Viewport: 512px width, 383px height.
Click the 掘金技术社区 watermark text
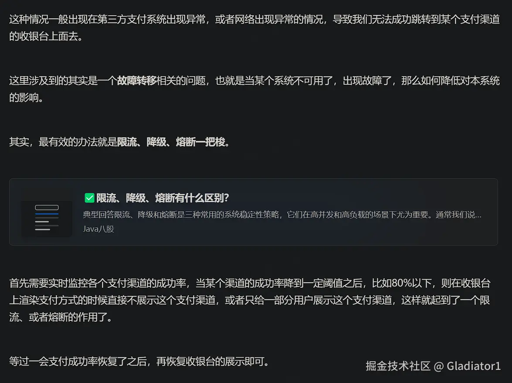(398, 366)
